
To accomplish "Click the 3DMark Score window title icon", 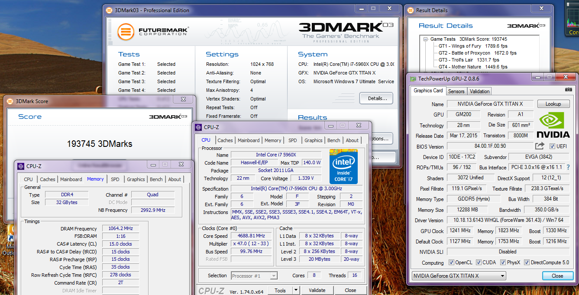I will pos(10,101).
